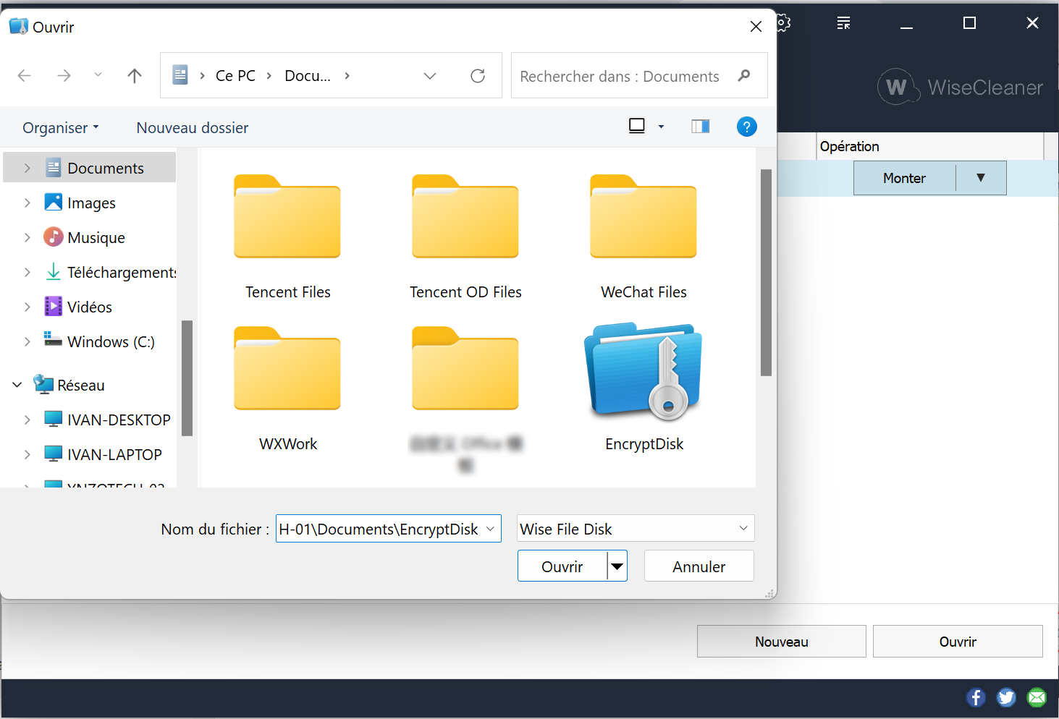Image resolution: width=1059 pixels, height=719 pixels.
Task: Expand the Musique tree node
Action: click(x=28, y=237)
